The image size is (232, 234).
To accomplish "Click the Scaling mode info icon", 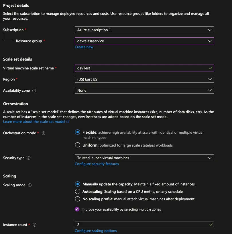I will pyautogui.click(x=30, y=185).
